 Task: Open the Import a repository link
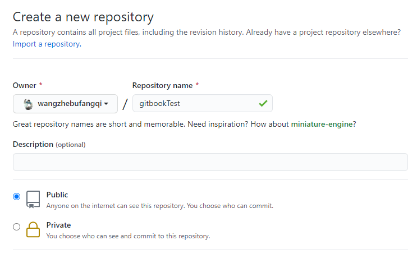pyautogui.click(x=47, y=44)
